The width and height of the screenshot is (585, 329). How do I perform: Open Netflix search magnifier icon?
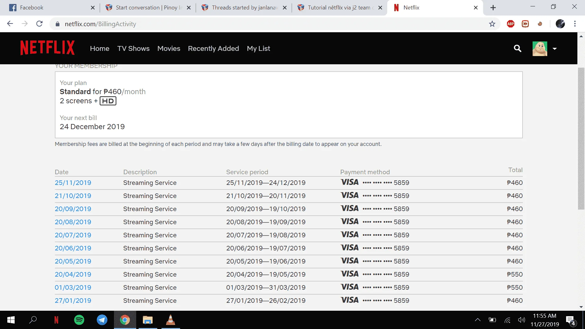click(517, 48)
